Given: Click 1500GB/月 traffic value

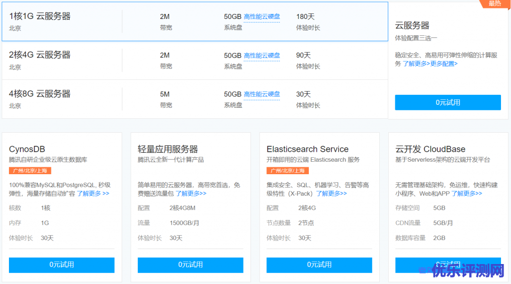Looking at the screenshot, I should (184, 223).
